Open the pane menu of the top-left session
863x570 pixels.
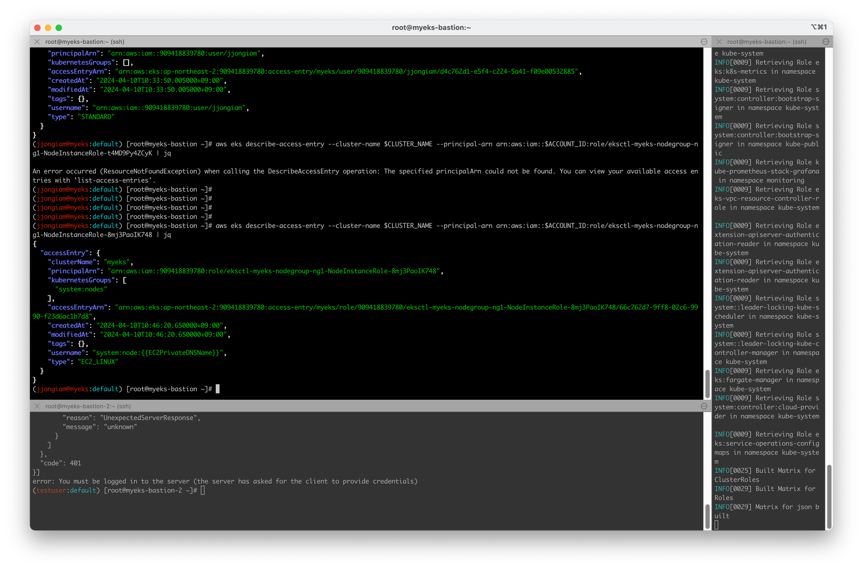pyautogui.click(x=704, y=42)
